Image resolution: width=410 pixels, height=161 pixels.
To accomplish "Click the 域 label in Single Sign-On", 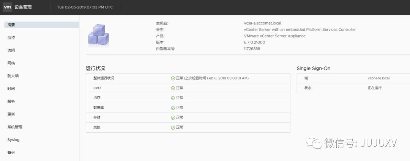I will tap(306, 78).
